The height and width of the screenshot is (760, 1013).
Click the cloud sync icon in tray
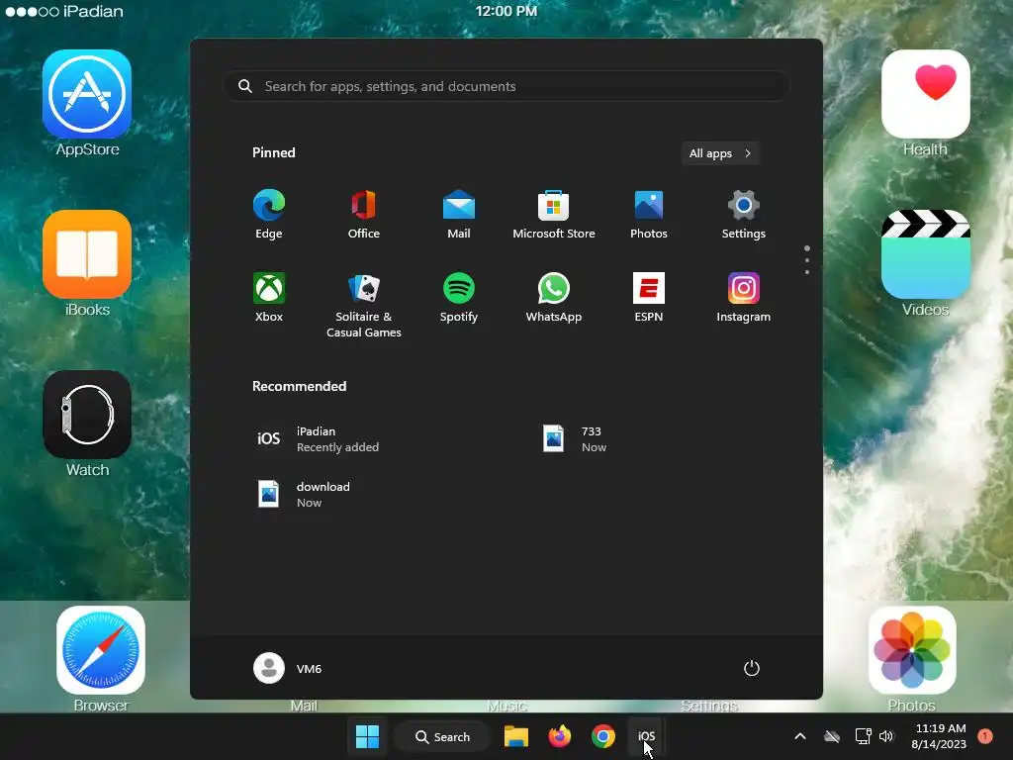click(832, 736)
